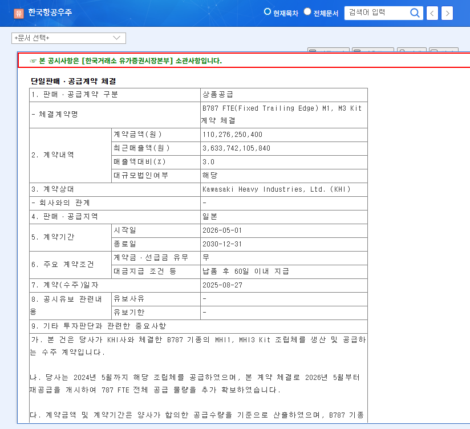This screenshot has height=429, width=470.
Task: Select the 상품공급 cell
Action: click(284, 95)
